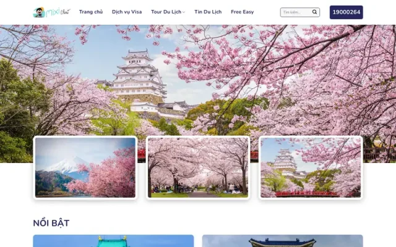Open the featured card with blue pagoda roof
This screenshot has width=396, height=247.
[x=282, y=241]
